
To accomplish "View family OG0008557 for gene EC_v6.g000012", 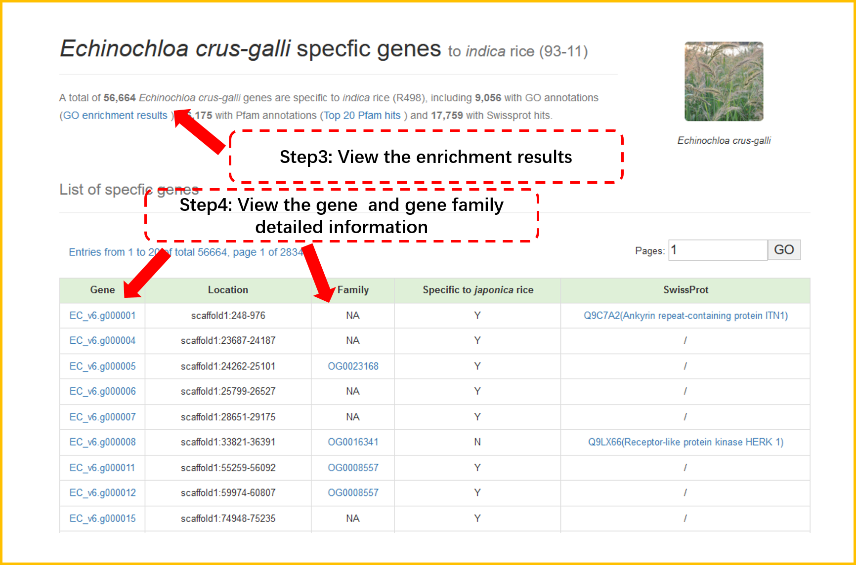I will 353,493.
